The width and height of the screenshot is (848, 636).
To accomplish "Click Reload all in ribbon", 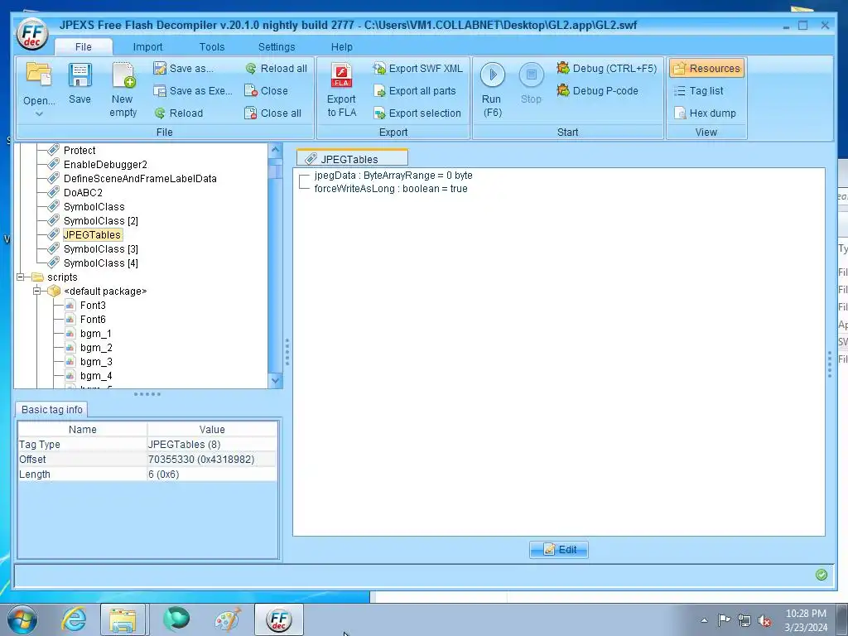I will click(x=276, y=69).
